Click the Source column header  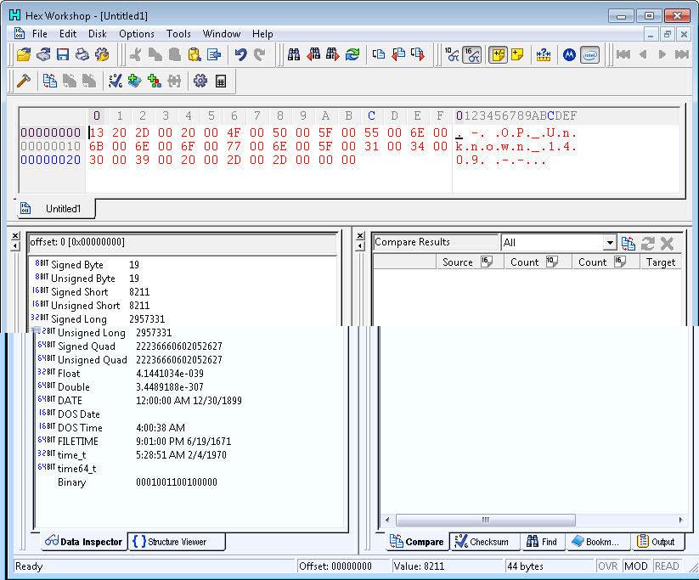[457, 262]
